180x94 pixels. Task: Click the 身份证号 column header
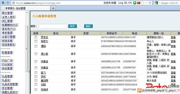[x=112, y=33]
